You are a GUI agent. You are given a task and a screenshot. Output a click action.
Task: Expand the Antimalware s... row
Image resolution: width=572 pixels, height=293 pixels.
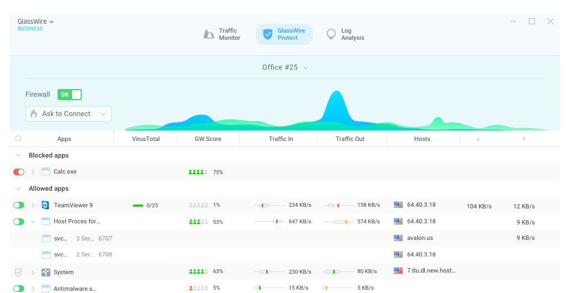(x=33, y=289)
